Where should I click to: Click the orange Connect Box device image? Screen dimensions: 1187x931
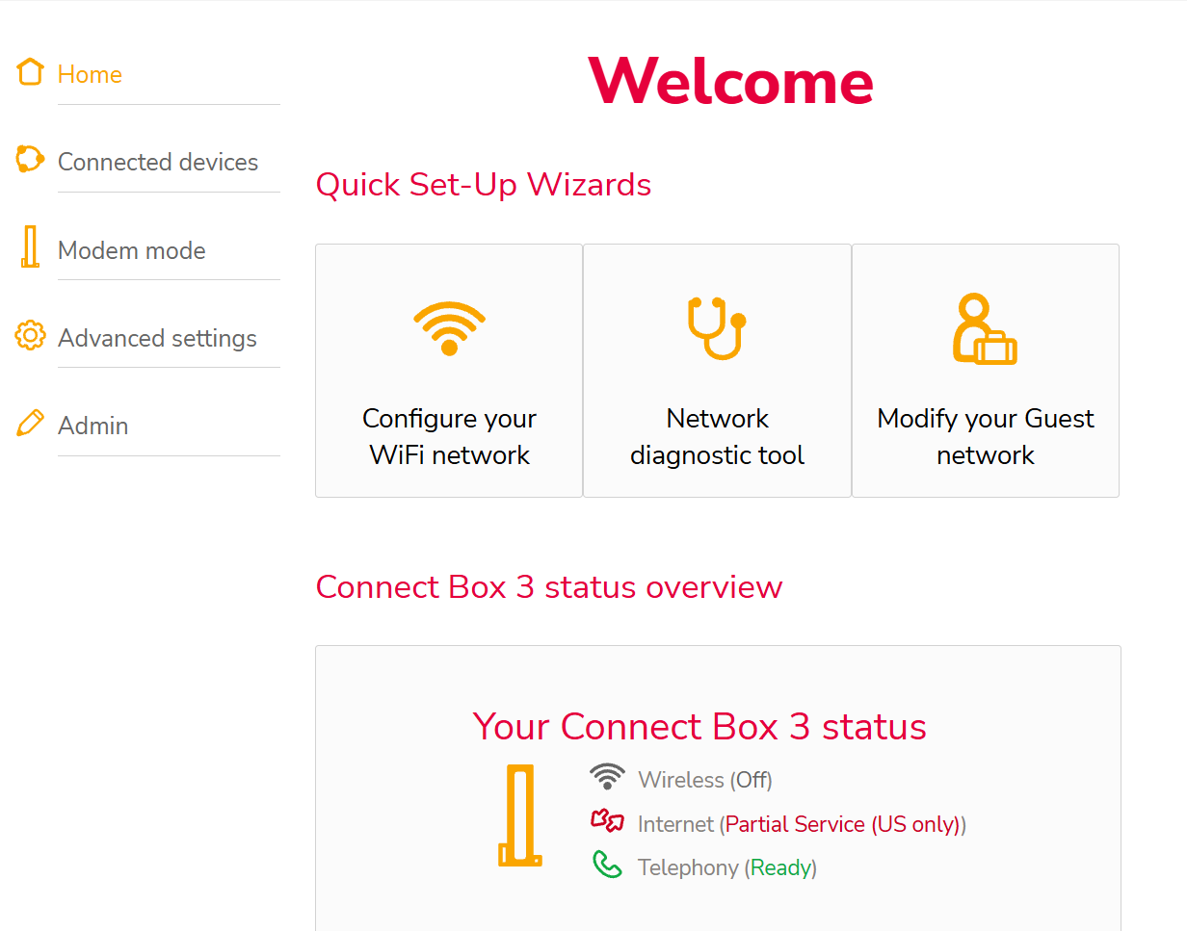[520, 815]
